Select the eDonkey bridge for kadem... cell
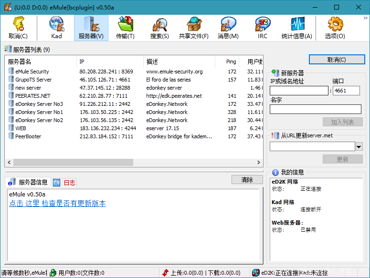The width and height of the screenshot is (370, 278). point(179,136)
